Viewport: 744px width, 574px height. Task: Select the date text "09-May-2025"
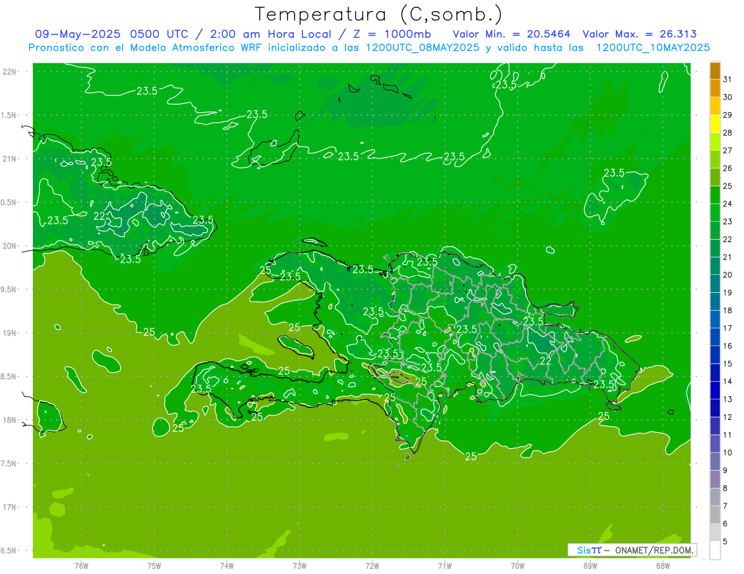click(x=79, y=34)
